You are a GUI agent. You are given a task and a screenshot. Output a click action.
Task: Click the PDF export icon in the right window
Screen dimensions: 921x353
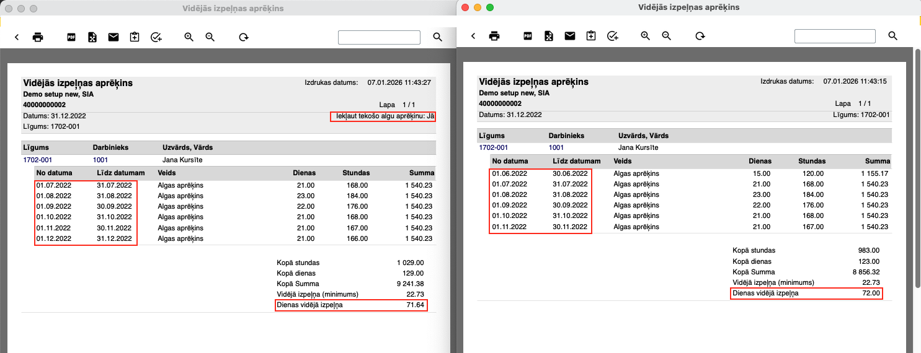pyautogui.click(x=527, y=36)
